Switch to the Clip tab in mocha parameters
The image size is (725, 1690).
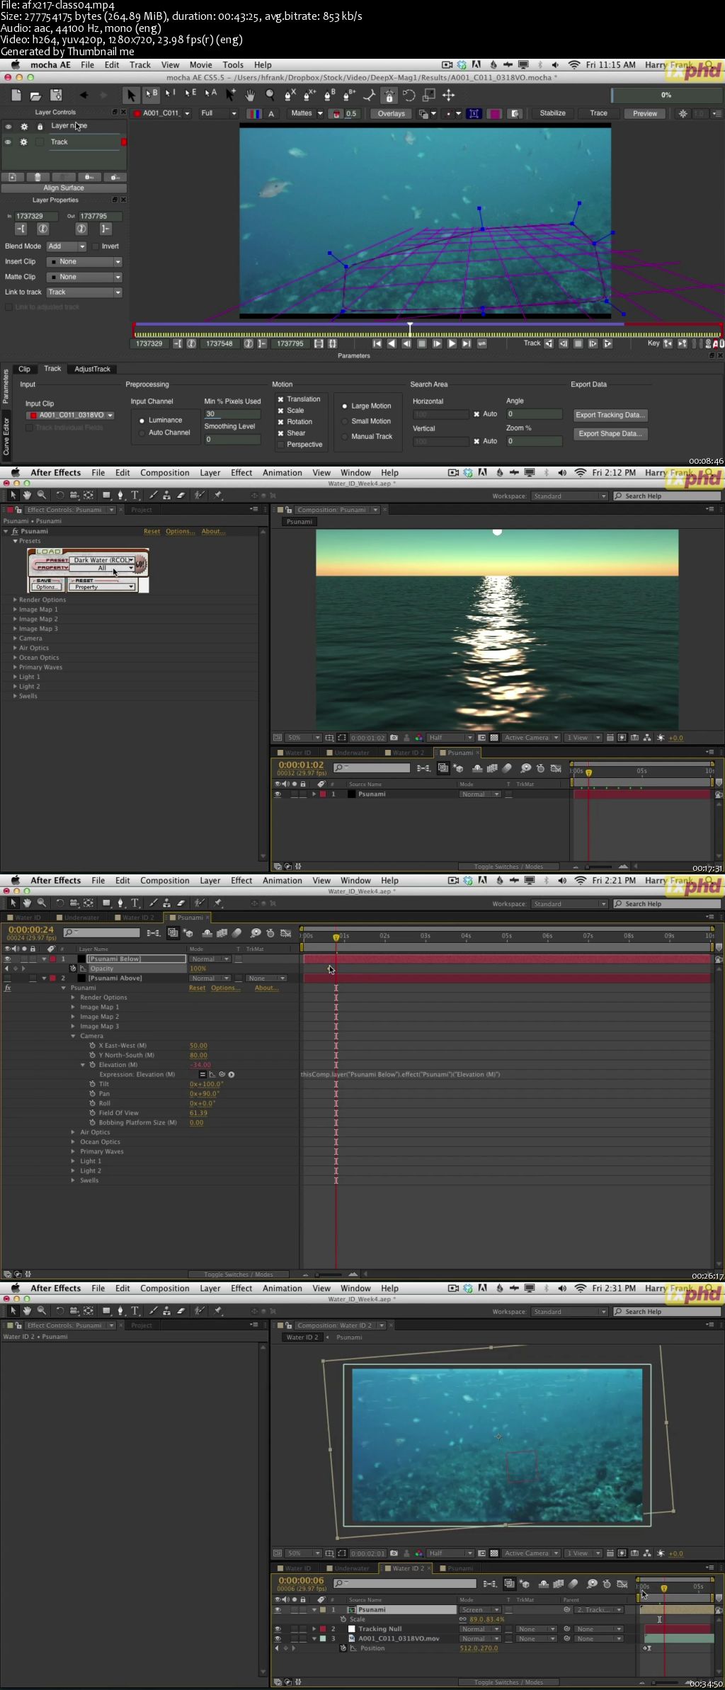click(x=24, y=369)
